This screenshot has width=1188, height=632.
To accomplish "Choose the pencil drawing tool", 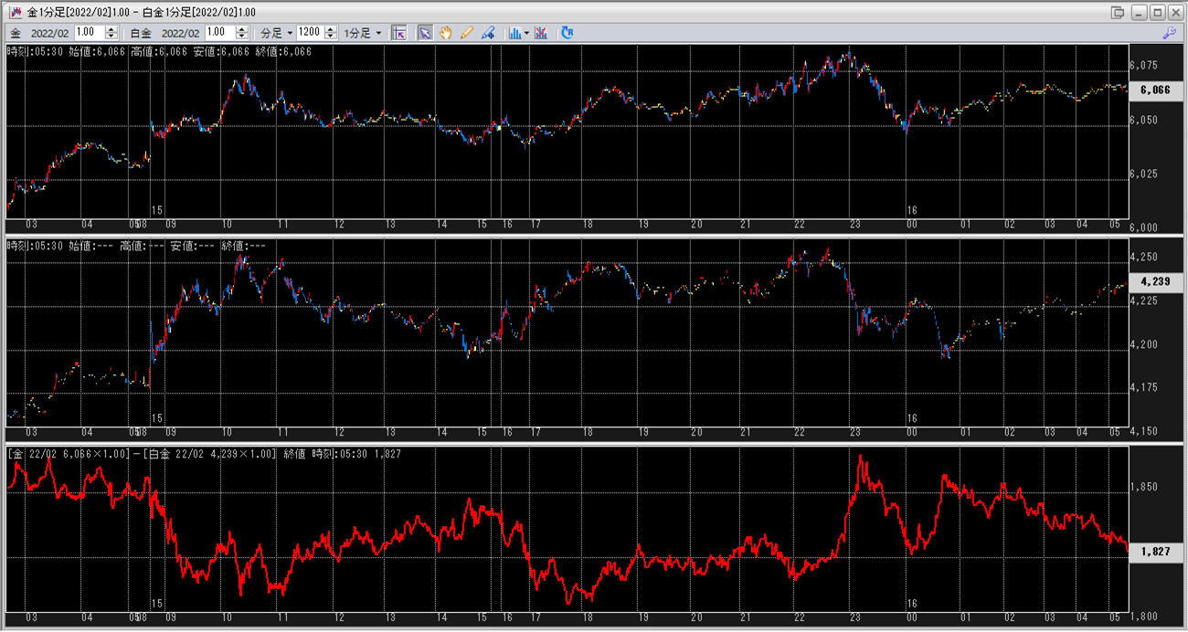I will tap(467, 33).
